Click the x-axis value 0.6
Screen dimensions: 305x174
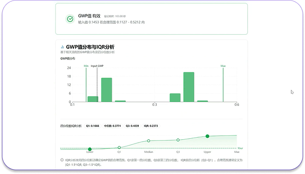pos(237,104)
